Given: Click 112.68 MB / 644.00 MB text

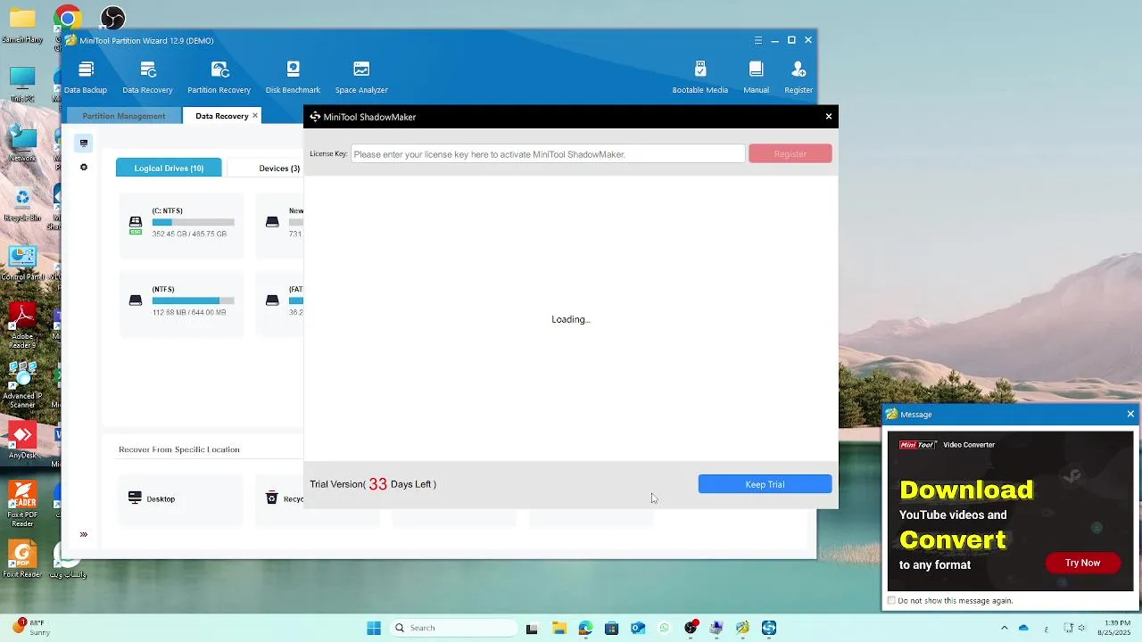Looking at the screenshot, I should 189,312.
